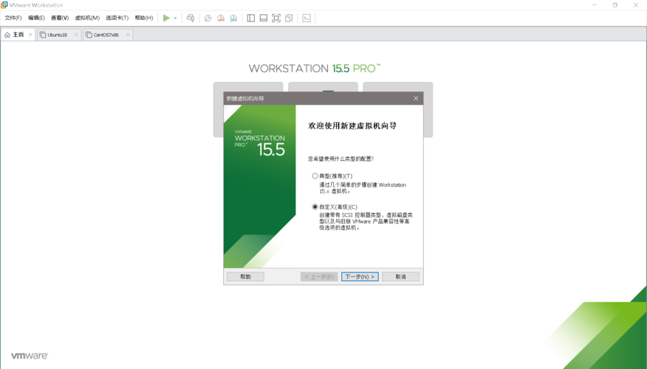Click the 您希望使用什么类型的配置? text
Viewport: 647px width, 369px height.
(x=340, y=159)
